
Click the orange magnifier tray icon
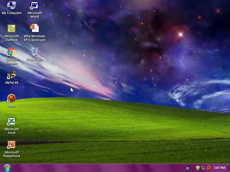coord(208,168)
